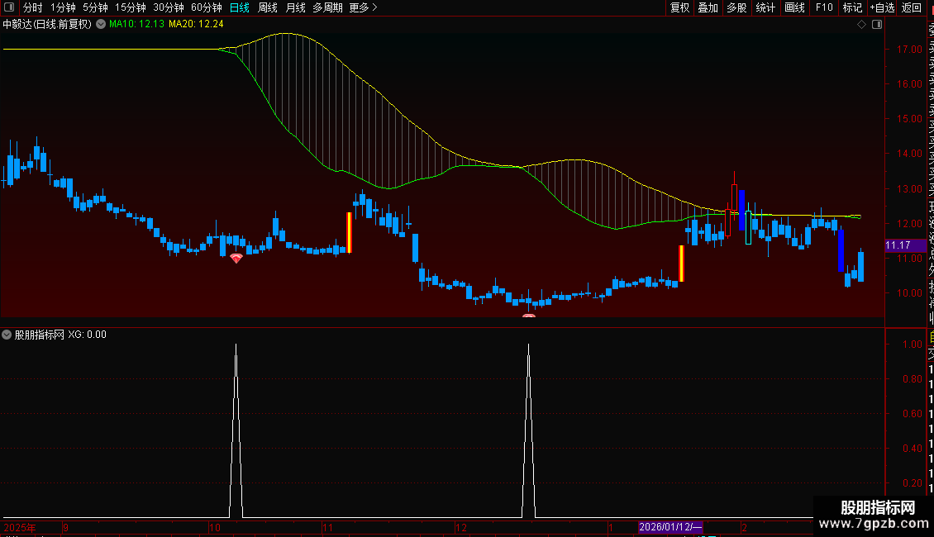This screenshot has height=537, width=934.
Task: Click the red gem signal marker in October
Action: (236, 259)
